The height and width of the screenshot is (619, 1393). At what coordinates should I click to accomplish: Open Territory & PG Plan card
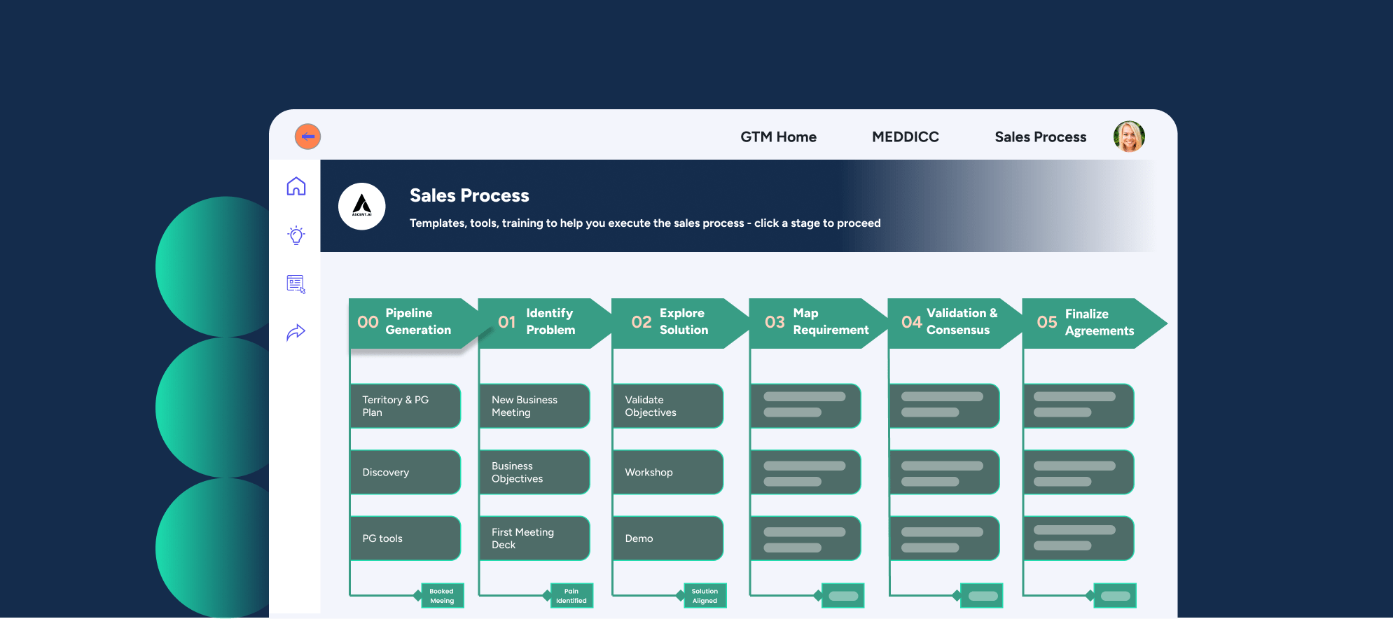coord(406,406)
